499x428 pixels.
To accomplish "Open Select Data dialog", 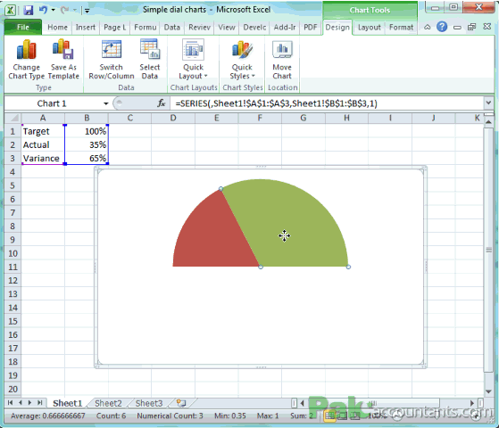I will [150, 60].
